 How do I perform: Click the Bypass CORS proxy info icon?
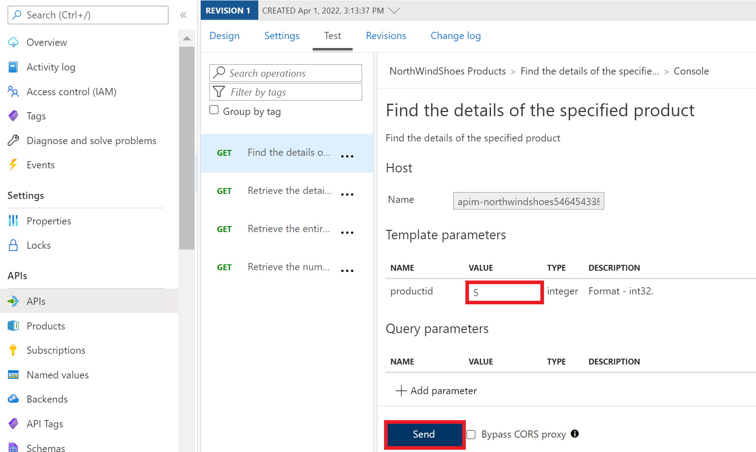pos(575,434)
